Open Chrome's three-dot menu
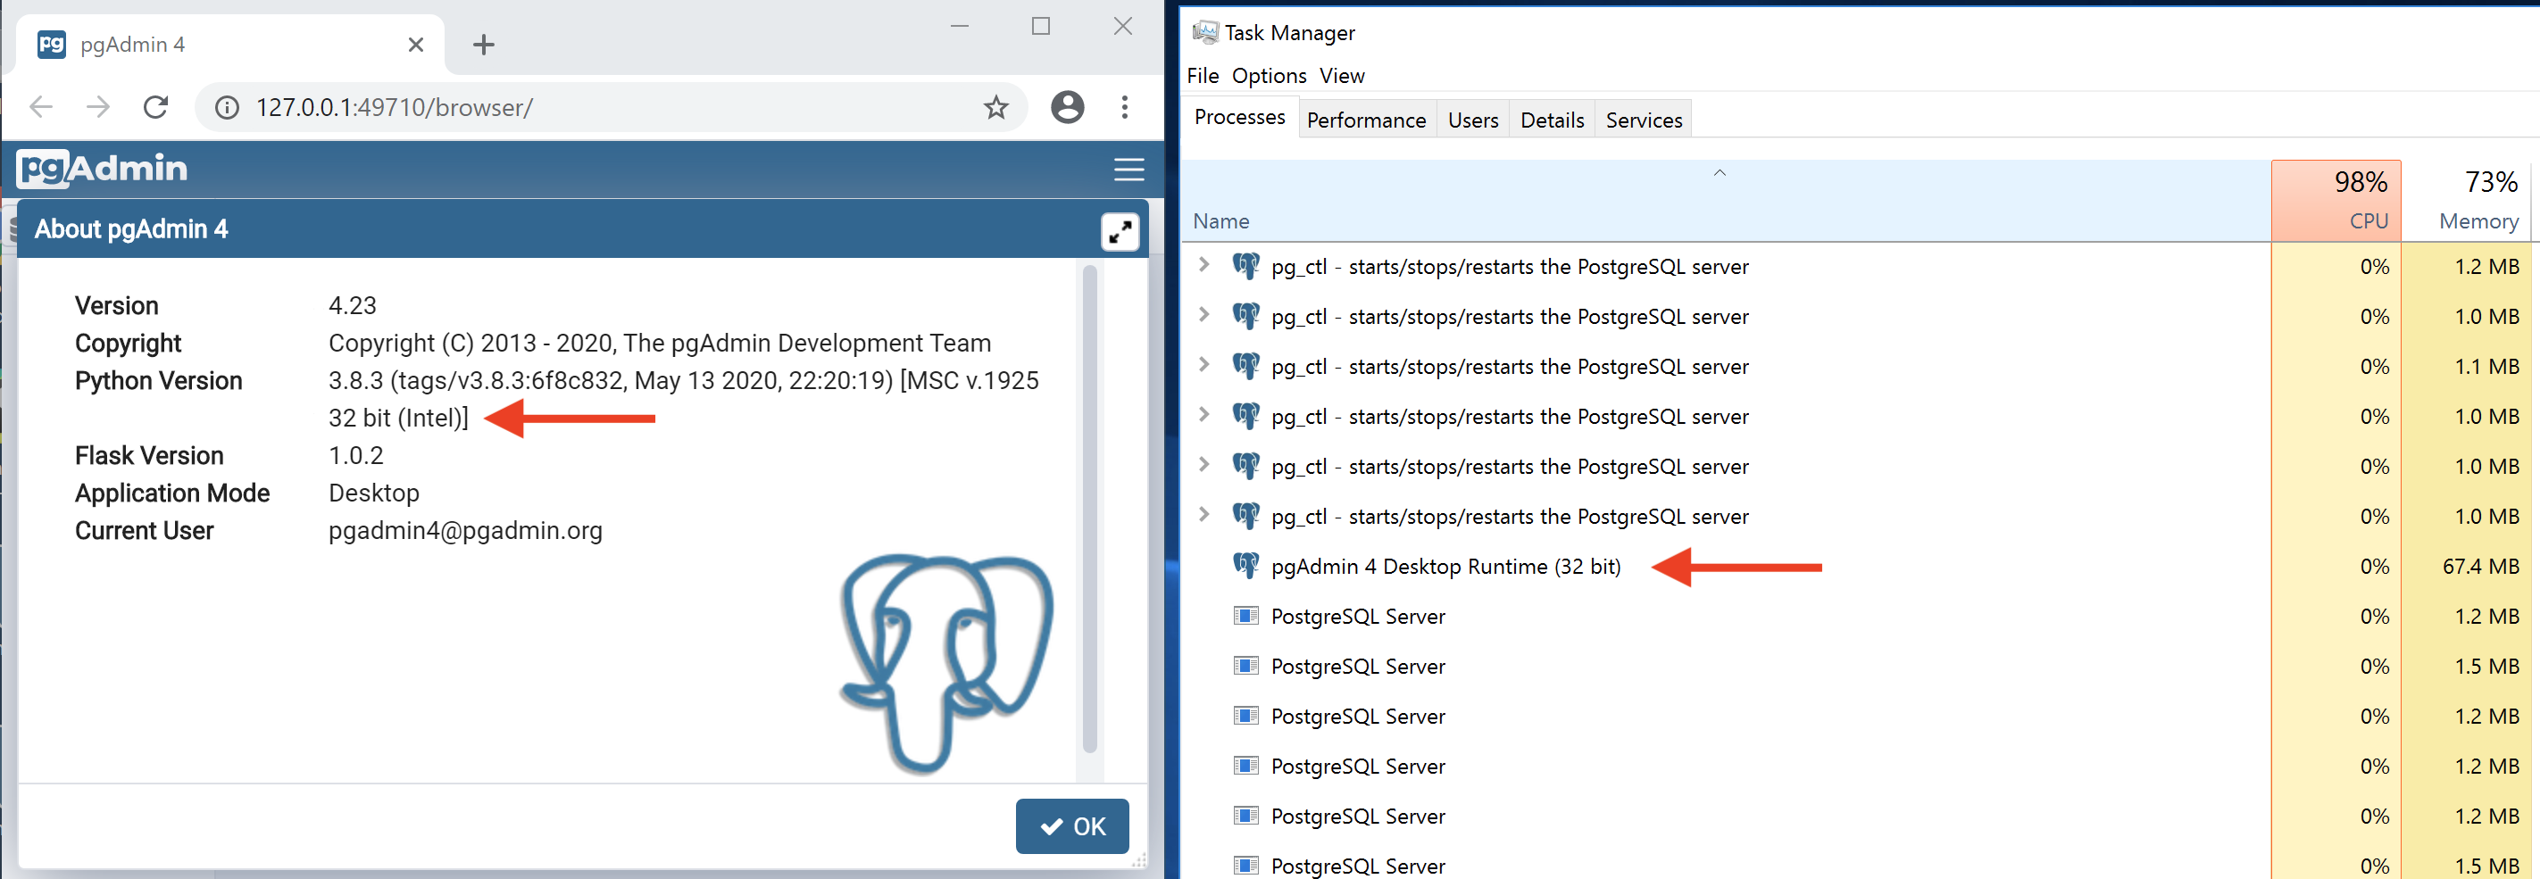 (1124, 107)
